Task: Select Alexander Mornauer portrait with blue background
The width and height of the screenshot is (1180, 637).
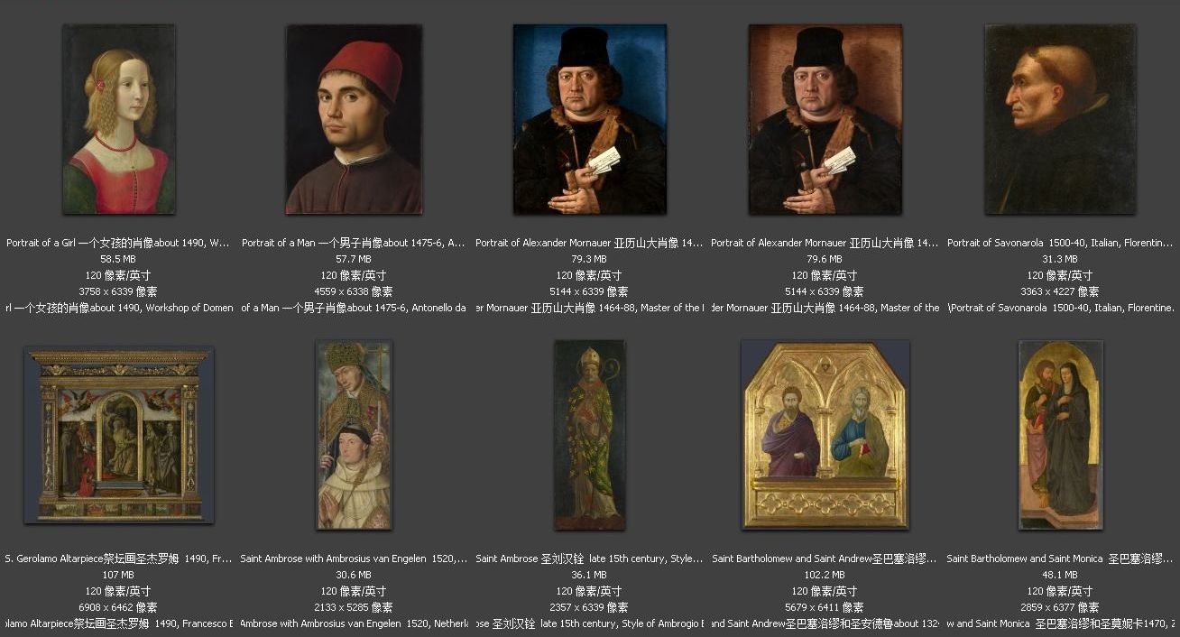Action: (x=590, y=119)
